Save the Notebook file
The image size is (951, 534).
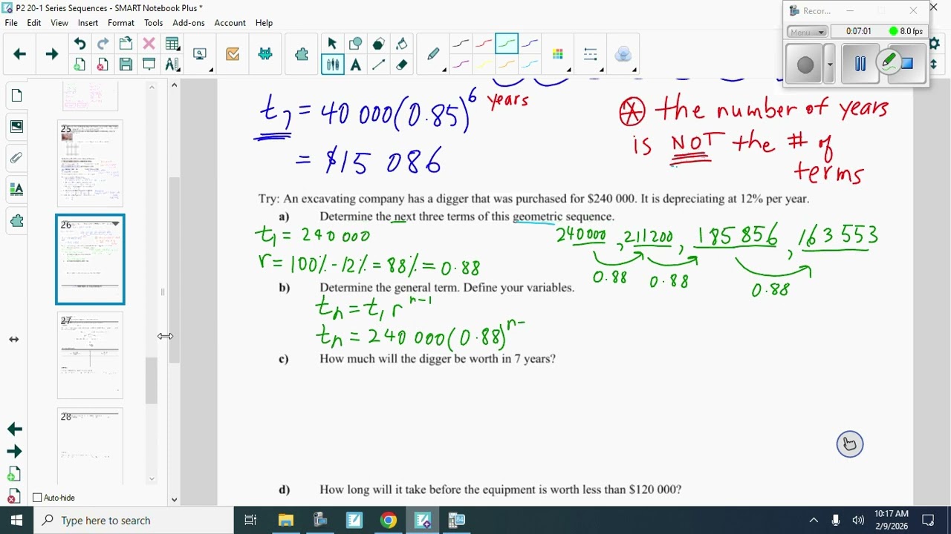coord(126,65)
